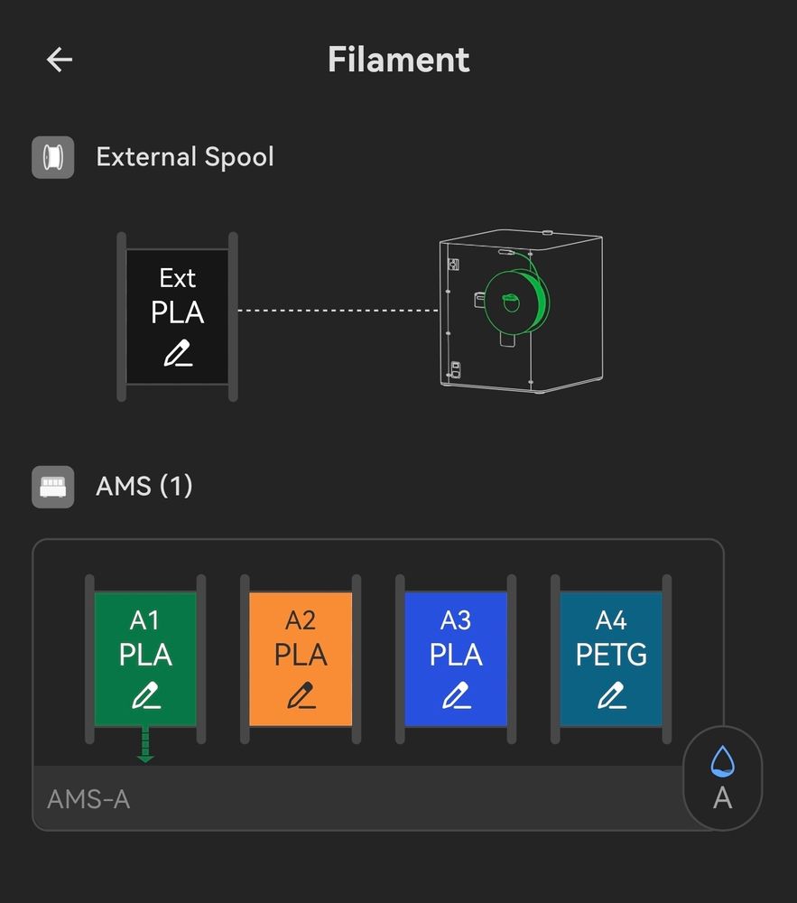Select the Filament screen title
The width and height of the screenshot is (797, 903).
pyautogui.click(x=398, y=59)
